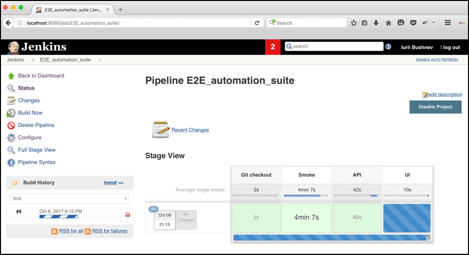Open bookmarks list icon in toolbar
Image resolution: width=469 pixels, height=255 pixels.
coord(364,23)
